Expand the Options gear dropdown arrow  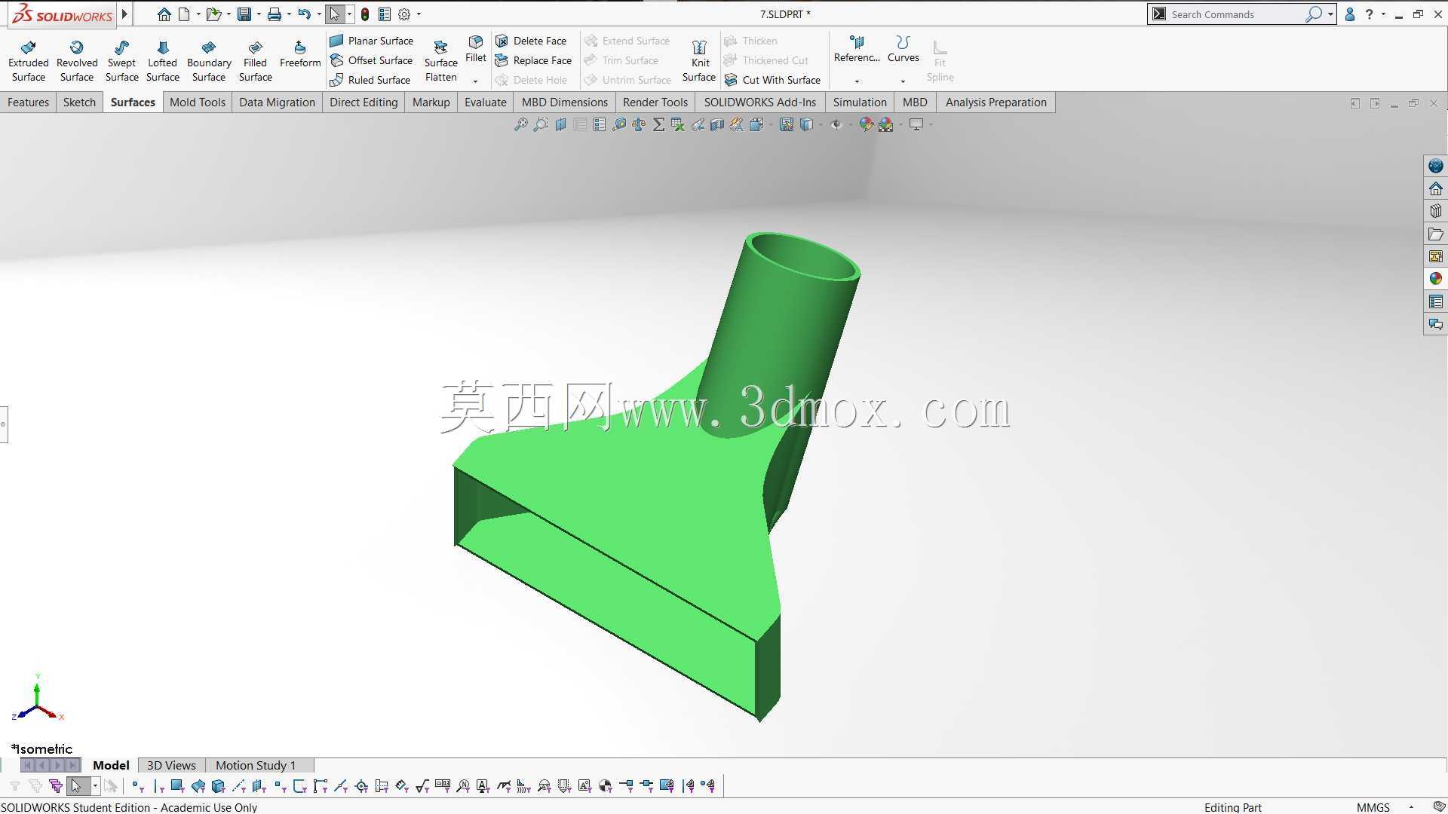pyautogui.click(x=419, y=14)
